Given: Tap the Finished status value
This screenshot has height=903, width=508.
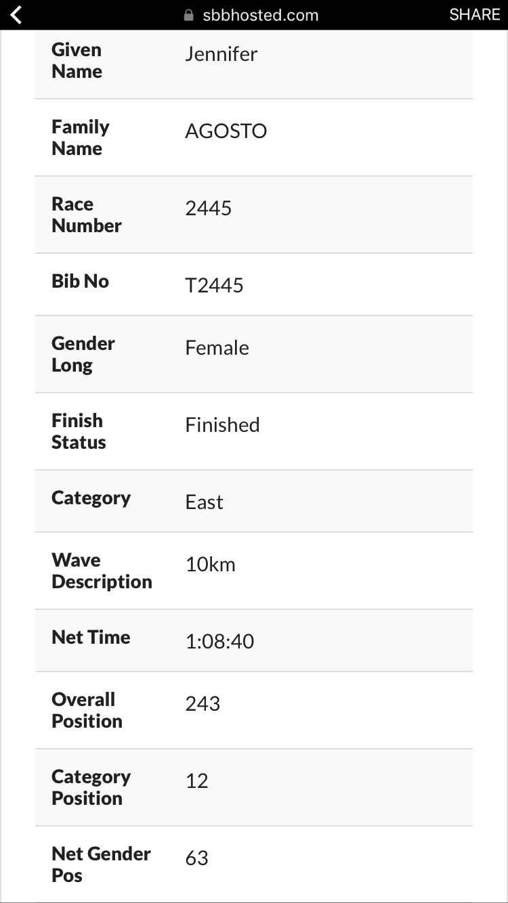Looking at the screenshot, I should click(x=223, y=425).
